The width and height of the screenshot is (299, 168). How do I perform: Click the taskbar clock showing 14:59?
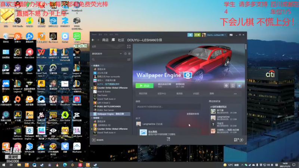(x=285, y=165)
